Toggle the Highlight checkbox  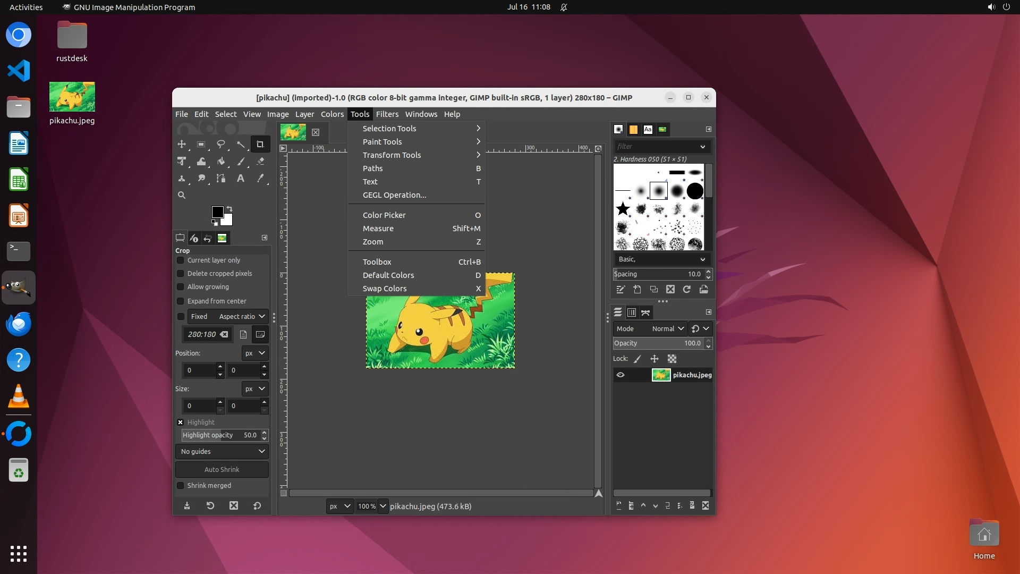(x=181, y=423)
